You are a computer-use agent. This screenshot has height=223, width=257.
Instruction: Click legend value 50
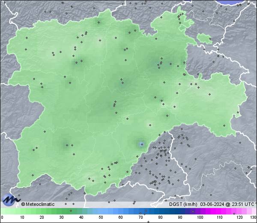[x=101, y=217]
